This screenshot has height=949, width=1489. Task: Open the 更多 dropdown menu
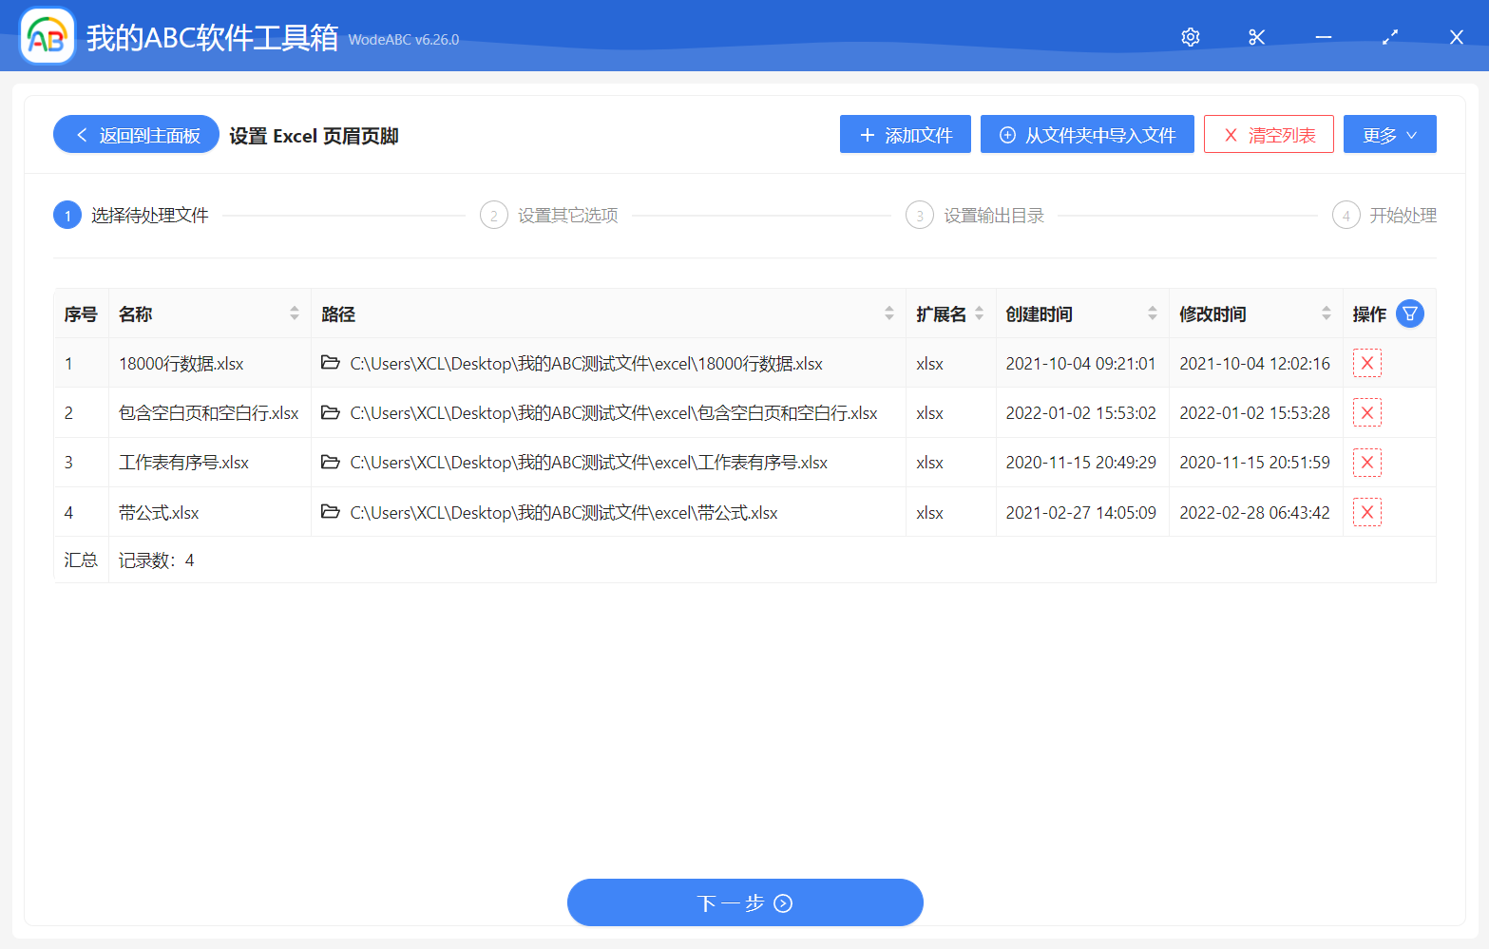[1389, 134]
